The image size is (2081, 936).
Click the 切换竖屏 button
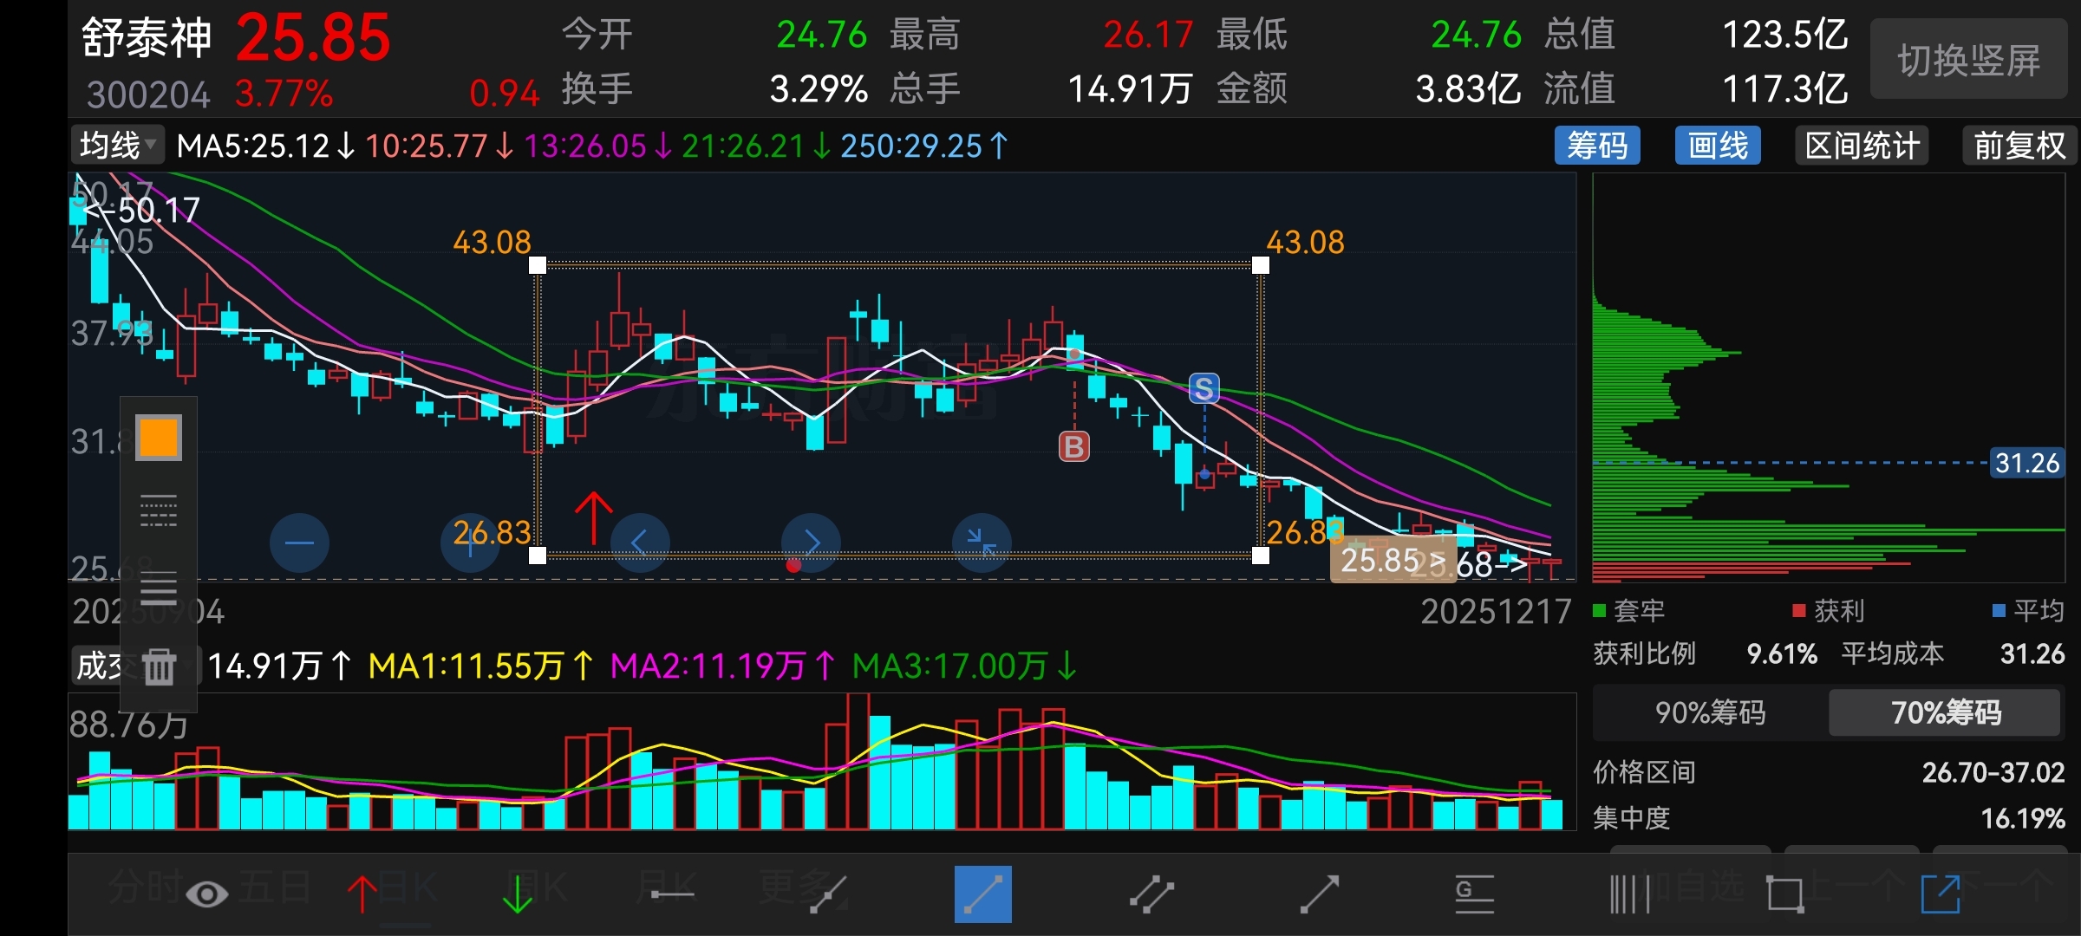point(1968,60)
